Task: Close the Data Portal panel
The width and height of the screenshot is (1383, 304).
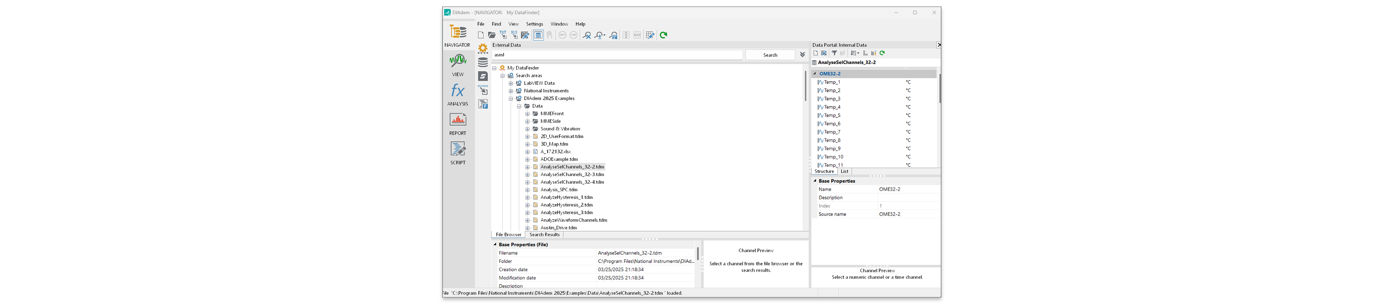Action: (939, 45)
